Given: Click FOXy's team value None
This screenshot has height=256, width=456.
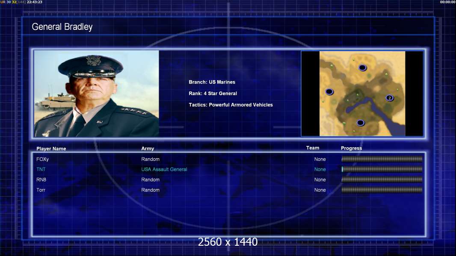Looking at the screenshot, I should coord(320,159).
